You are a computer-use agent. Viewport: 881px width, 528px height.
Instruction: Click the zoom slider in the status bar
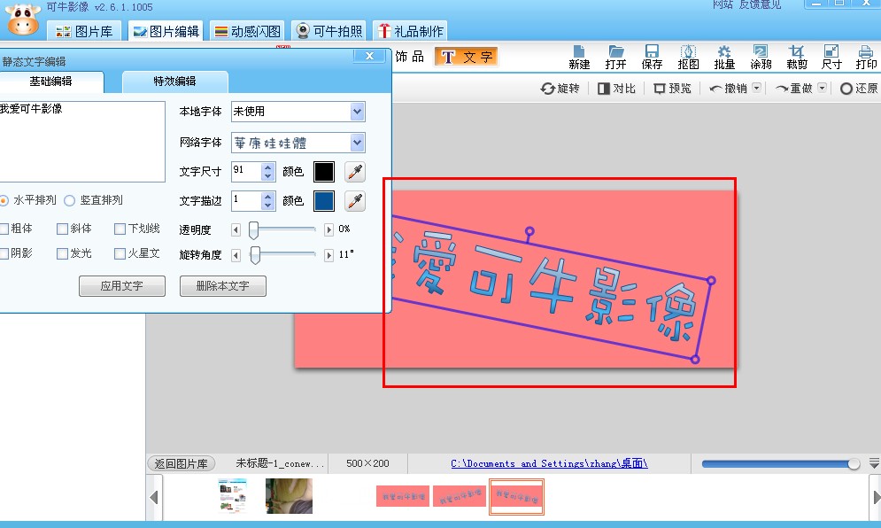pos(781,464)
